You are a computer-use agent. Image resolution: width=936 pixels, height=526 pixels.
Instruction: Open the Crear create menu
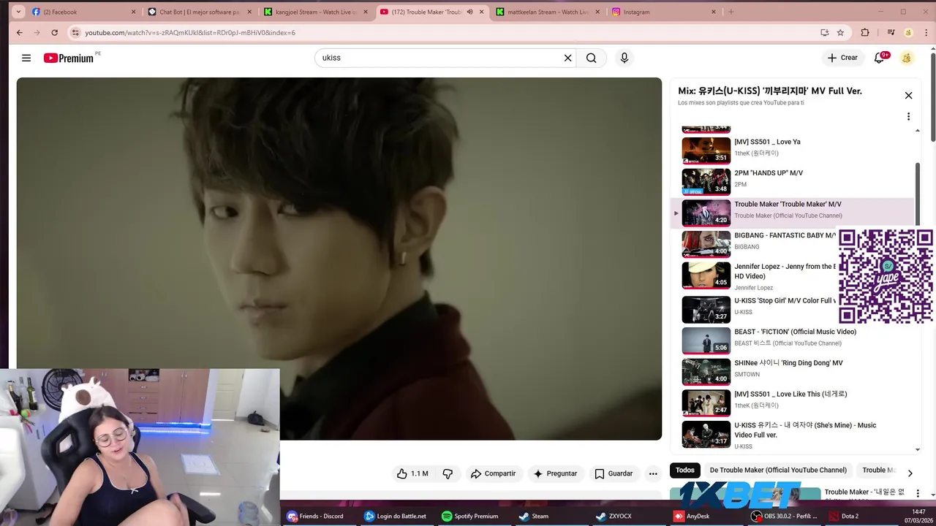(842, 58)
